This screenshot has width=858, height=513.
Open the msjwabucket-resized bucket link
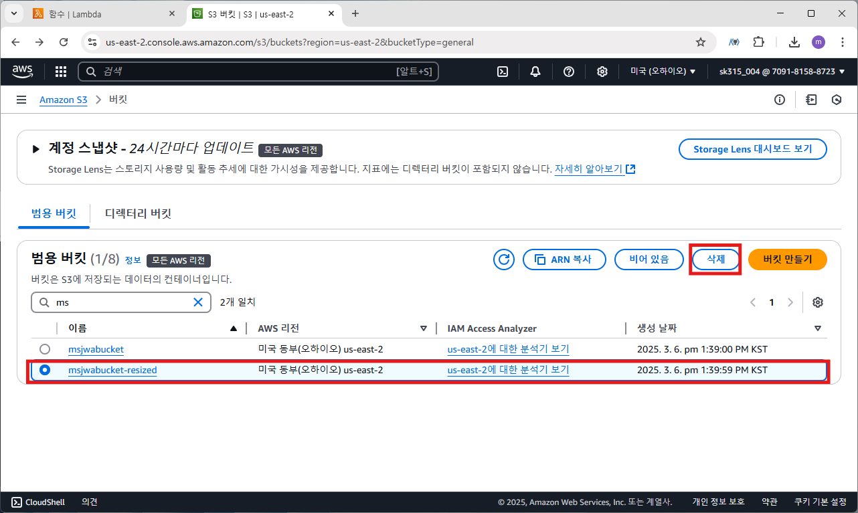tap(112, 370)
